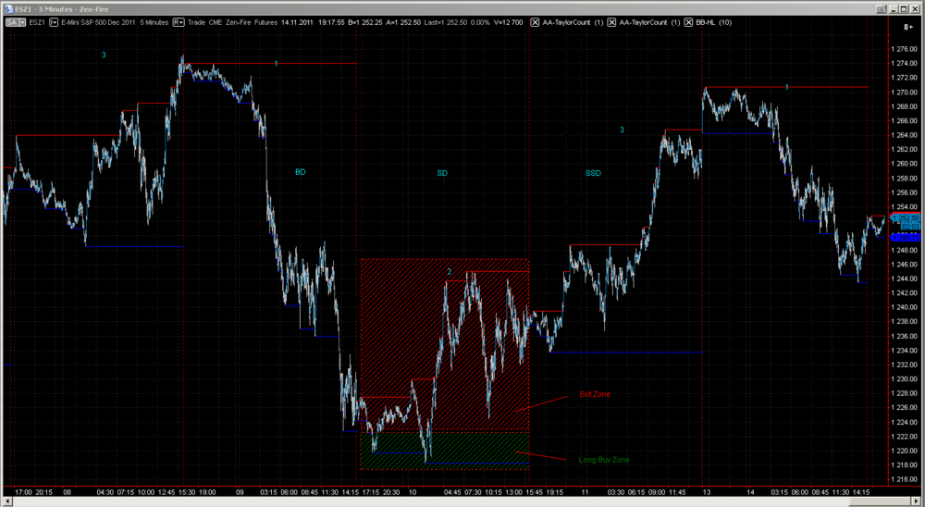Screen dimensions: 925x507
Task: Click the date 13 on time axis
Action: coord(706,491)
